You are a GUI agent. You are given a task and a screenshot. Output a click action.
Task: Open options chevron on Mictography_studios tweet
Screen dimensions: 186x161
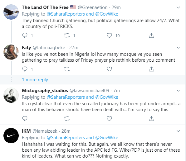[178, 91]
